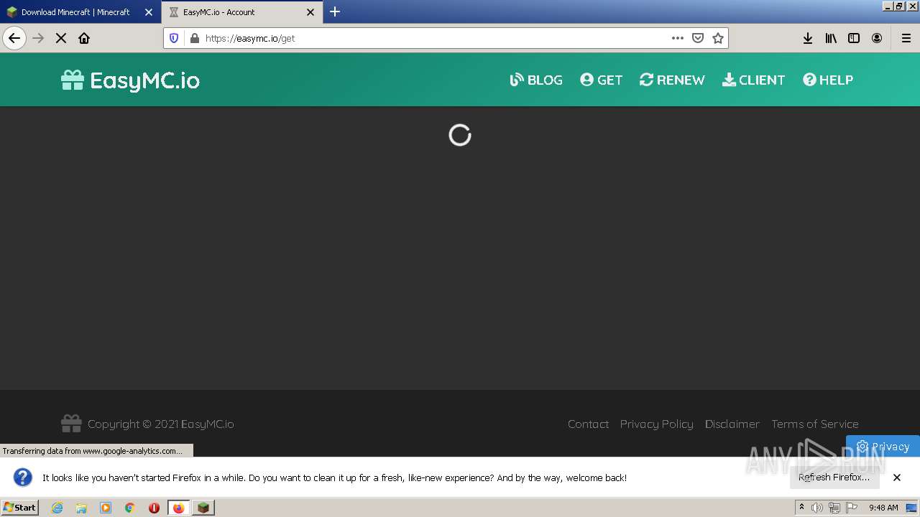The width and height of the screenshot is (920, 517).
Task: Click the Refresh Firefox… button
Action: click(834, 478)
